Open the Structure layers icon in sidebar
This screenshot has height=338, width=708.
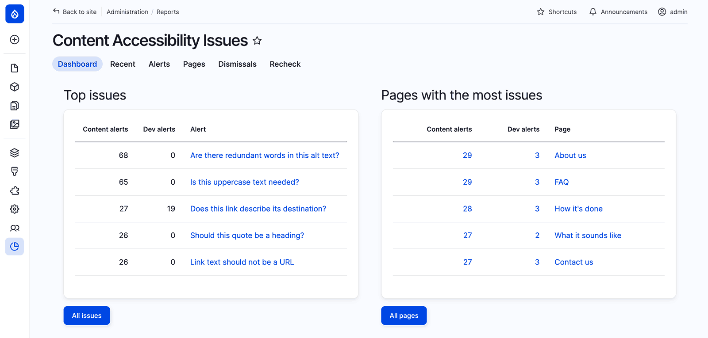(x=15, y=153)
